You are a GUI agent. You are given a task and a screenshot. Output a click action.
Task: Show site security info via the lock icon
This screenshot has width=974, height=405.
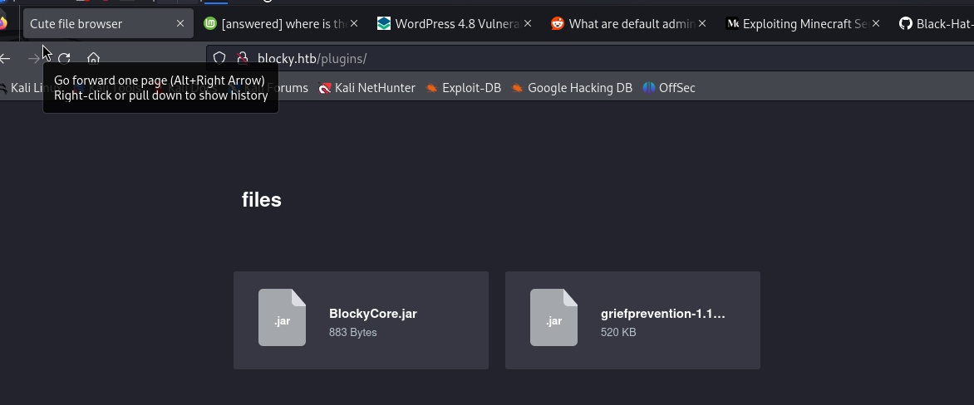[242, 58]
